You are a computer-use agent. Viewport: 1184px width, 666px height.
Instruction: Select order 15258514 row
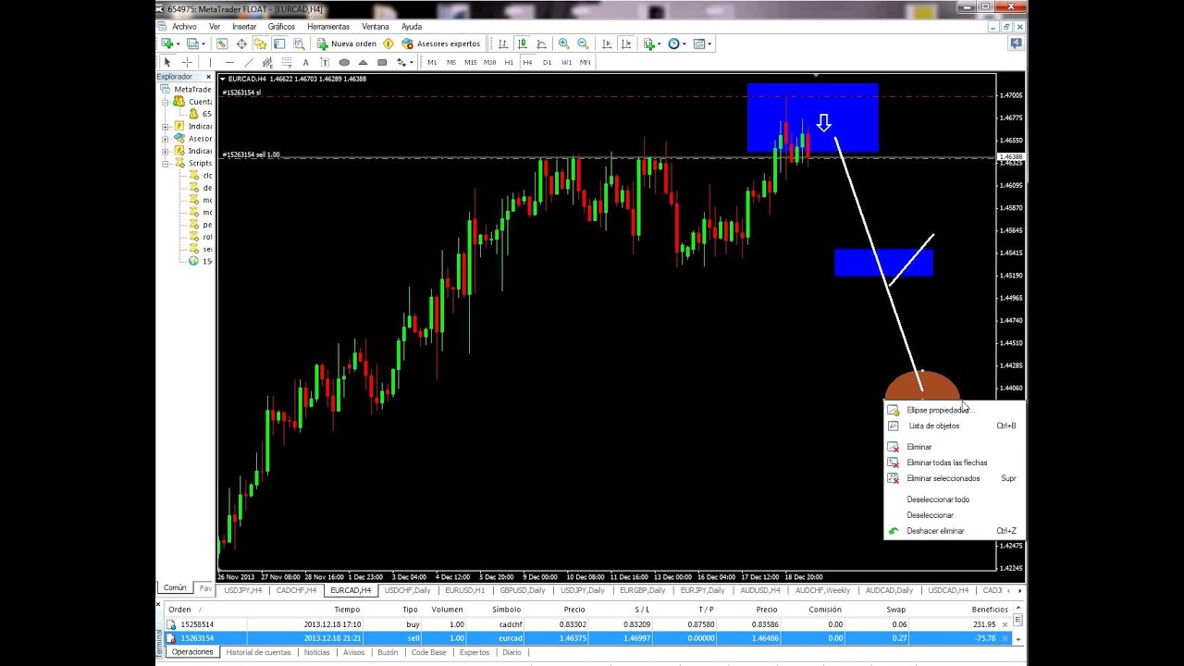[587, 624]
